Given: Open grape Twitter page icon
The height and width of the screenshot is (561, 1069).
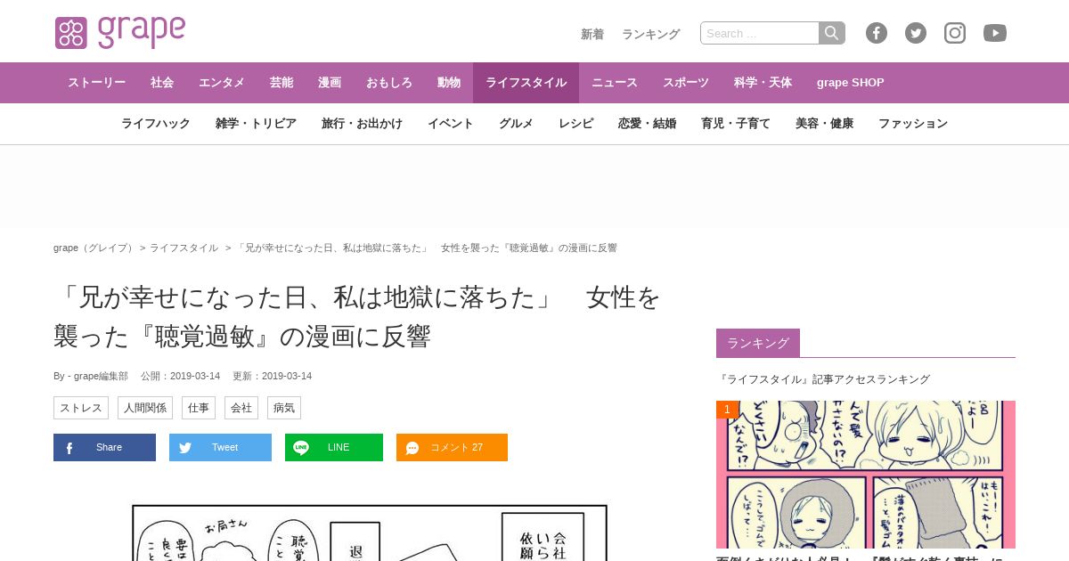Looking at the screenshot, I should point(916,33).
